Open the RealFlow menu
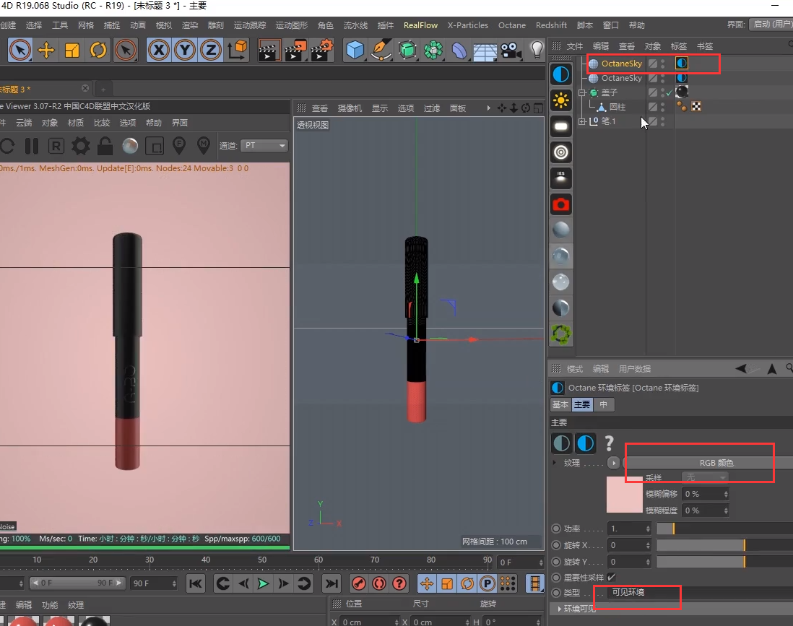This screenshot has height=626, width=793. coord(420,25)
